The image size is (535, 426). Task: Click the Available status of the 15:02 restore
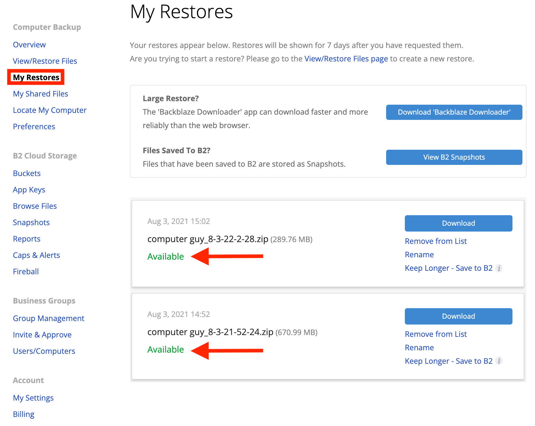click(x=166, y=256)
